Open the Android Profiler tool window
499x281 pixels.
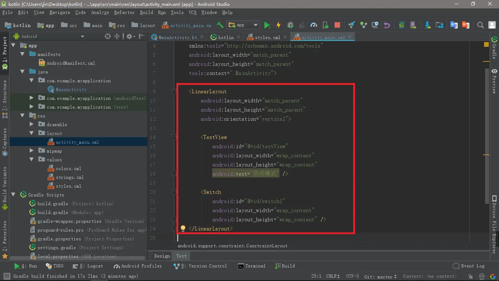138,266
